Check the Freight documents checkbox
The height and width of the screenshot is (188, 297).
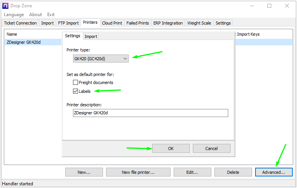click(x=76, y=82)
